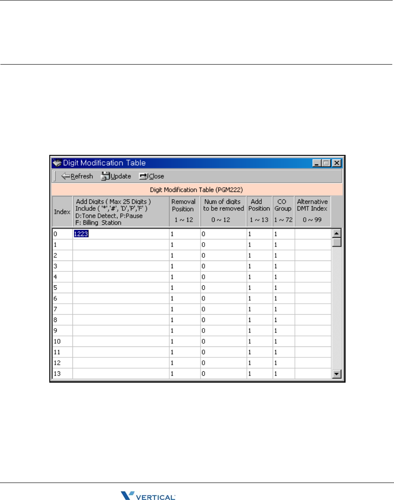
Task: Click the vertical scrollbar thumb
Action: [x=336, y=242]
